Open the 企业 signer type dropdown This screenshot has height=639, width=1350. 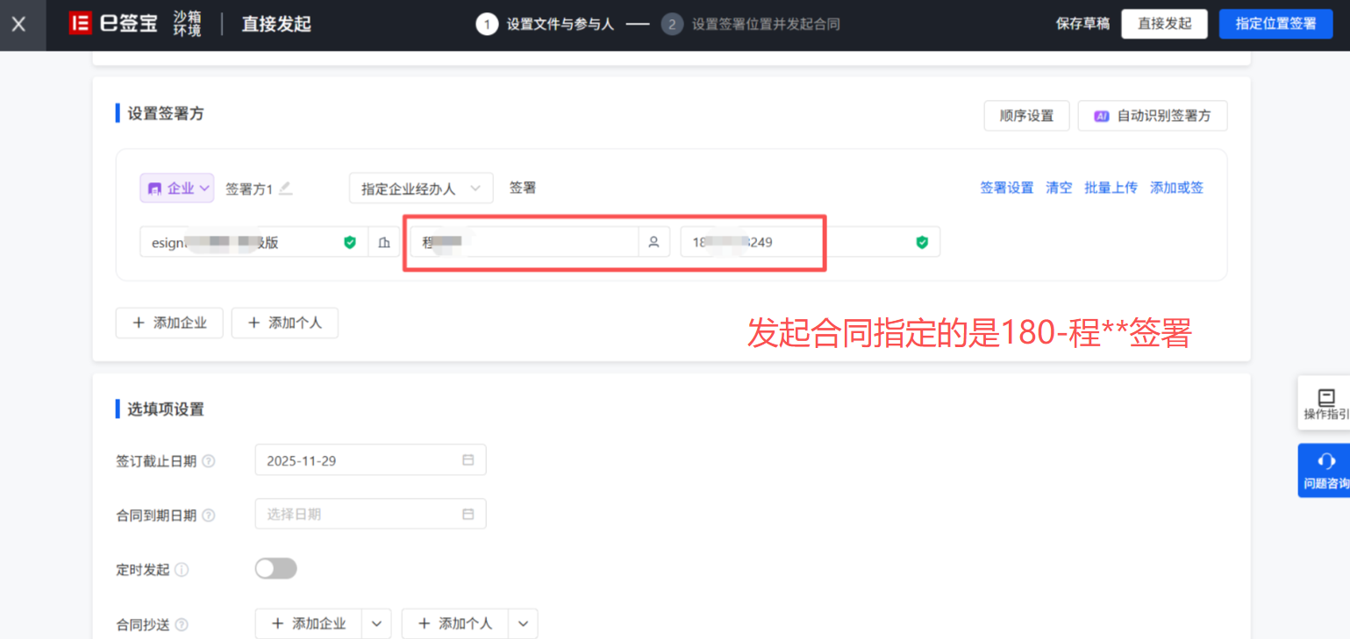[x=177, y=188]
